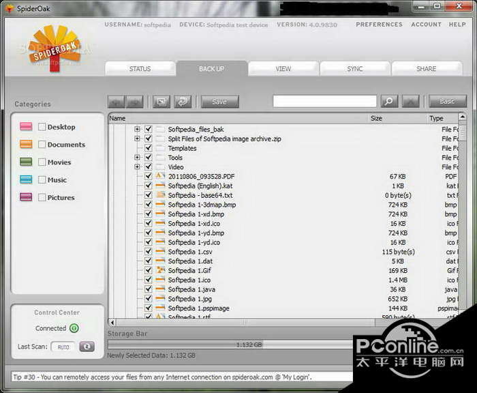This screenshot has height=393, width=477.
Task: Switch to the SYNC tab
Action: [x=355, y=68]
